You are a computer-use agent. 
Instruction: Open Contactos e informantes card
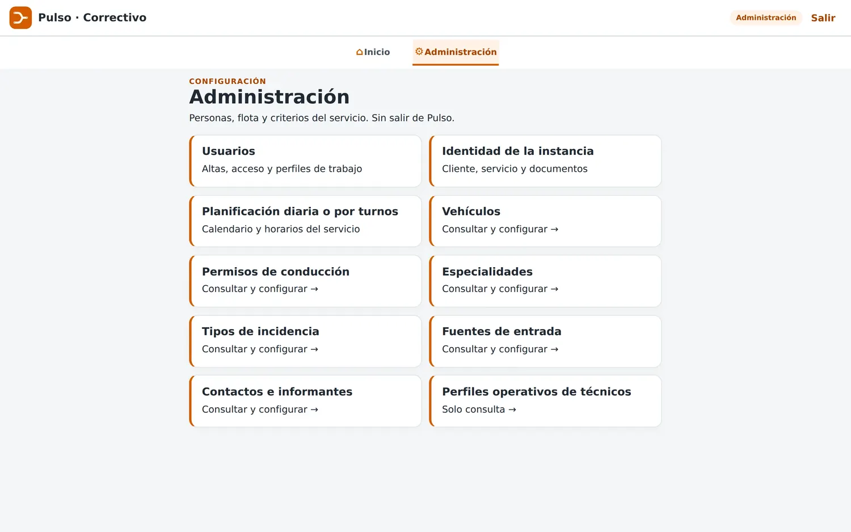305,401
